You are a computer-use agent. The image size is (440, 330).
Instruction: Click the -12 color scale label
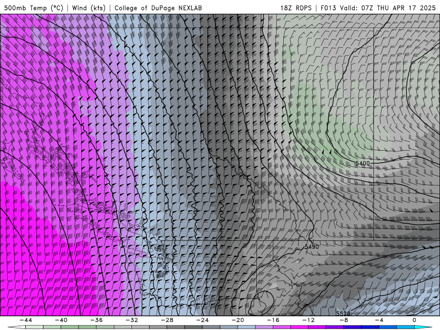(x=309, y=320)
